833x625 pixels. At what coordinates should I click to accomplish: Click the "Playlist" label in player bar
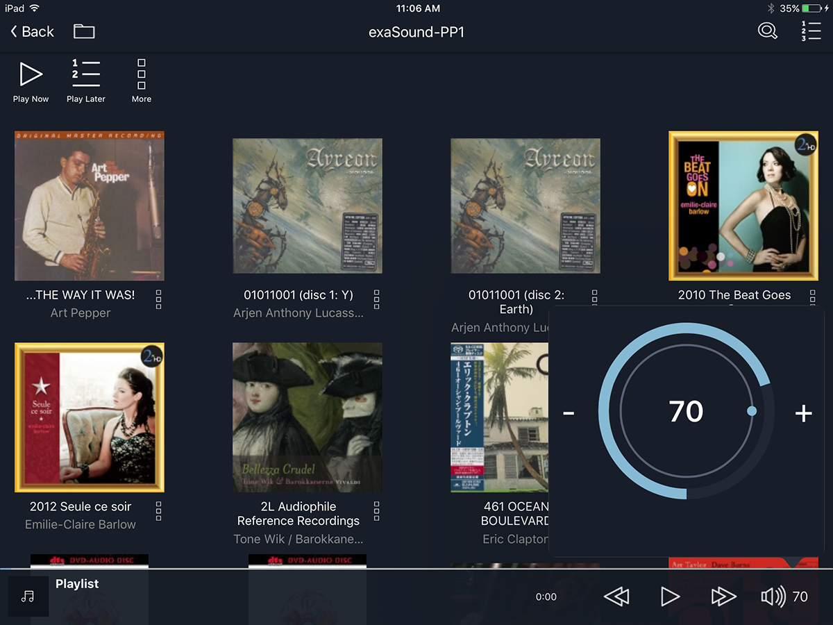(77, 584)
